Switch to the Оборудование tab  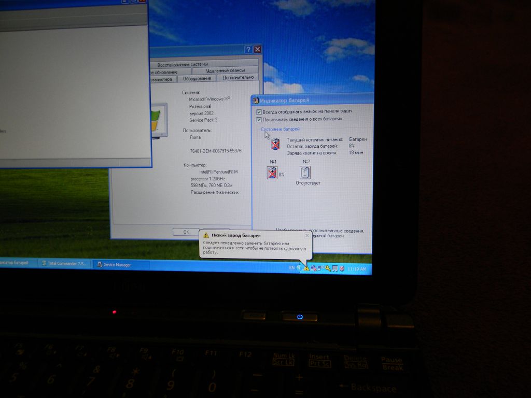pos(197,79)
